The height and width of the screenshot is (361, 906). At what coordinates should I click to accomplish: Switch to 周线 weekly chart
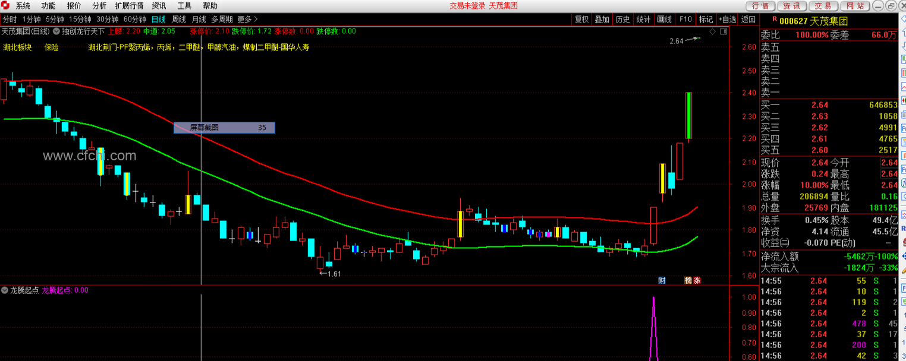click(179, 19)
